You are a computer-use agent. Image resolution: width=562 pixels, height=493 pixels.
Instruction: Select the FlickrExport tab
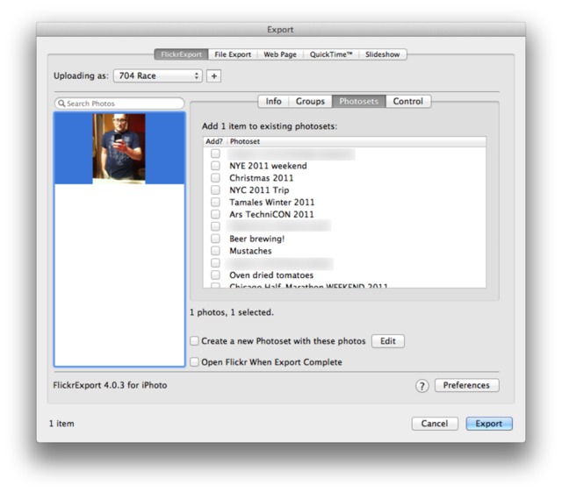[182, 54]
